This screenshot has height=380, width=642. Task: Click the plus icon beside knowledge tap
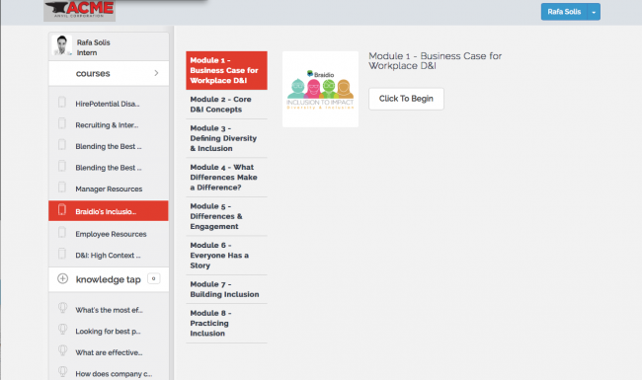(62, 279)
